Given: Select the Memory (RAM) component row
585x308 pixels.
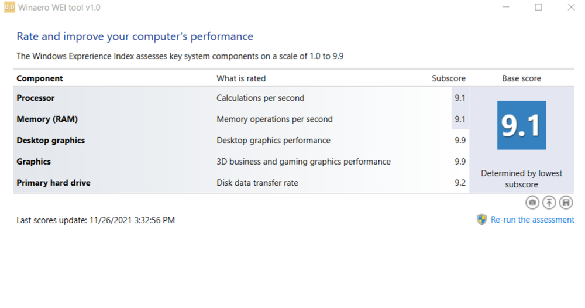Looking at the screenshot, I should click(x=47, y=119).
